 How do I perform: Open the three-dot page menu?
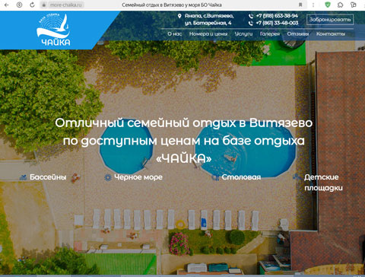pyautogui.click(x=313, y=5)
